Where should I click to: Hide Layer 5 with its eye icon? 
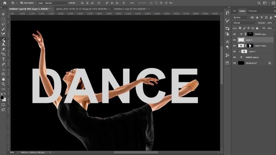(234, 40)
